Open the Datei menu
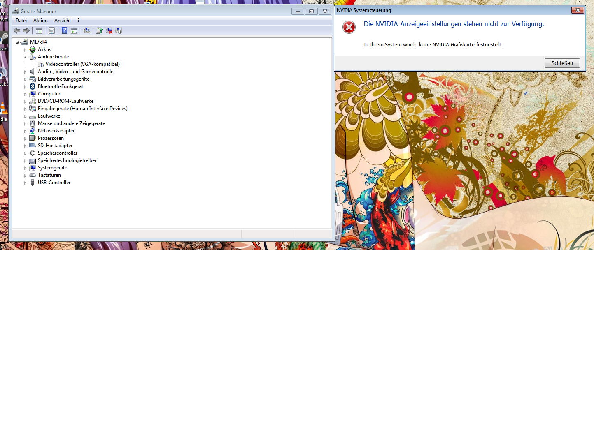The width and height of the screenshot is (594, 444). (21, 21)
